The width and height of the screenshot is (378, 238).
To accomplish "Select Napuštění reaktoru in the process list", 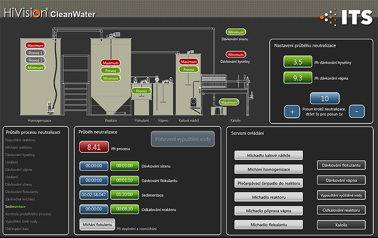I will click(22, 140).
